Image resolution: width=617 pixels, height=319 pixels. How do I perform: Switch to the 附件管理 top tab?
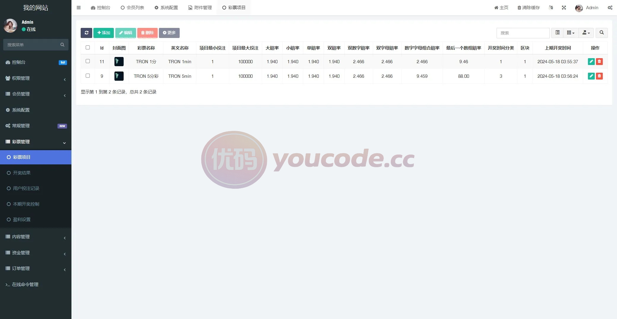[x=200, y=8]
